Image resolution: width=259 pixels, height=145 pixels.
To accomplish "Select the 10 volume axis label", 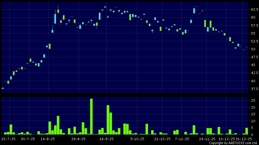I will pyautogui.click(x=253, y=121).
